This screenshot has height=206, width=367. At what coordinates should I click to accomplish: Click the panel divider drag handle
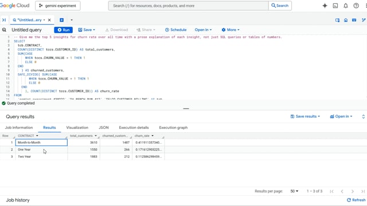pyautogui.click(x=186, y=109)
